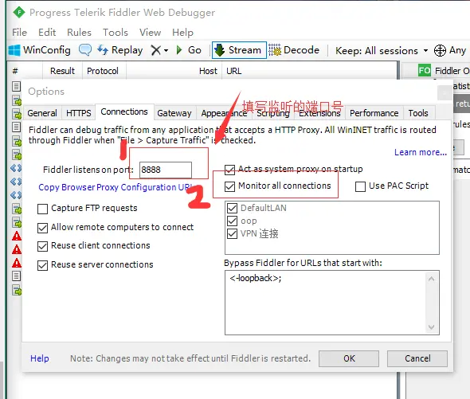Toggle Allow remote computers to connect
This screenshot has width=470, height=399.
point(42,228)
